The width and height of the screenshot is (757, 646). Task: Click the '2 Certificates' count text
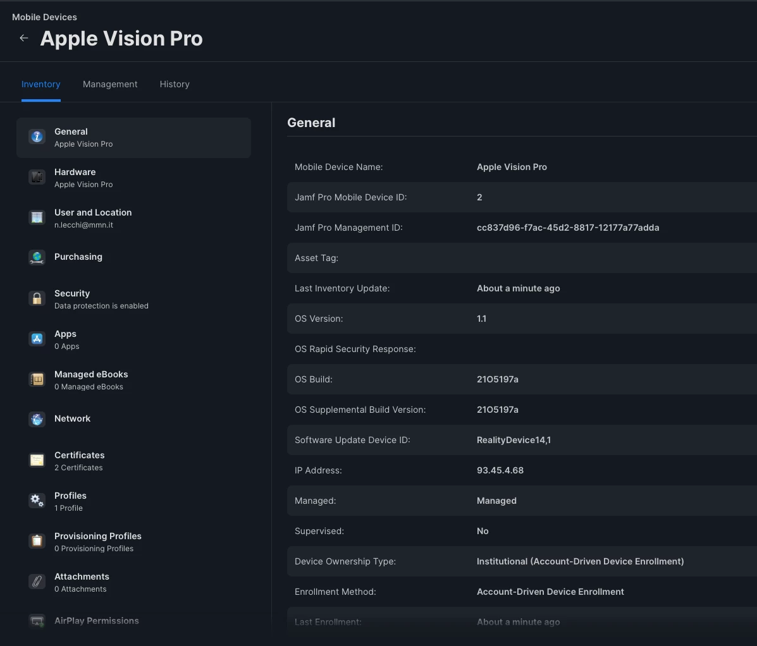[78, 468]
